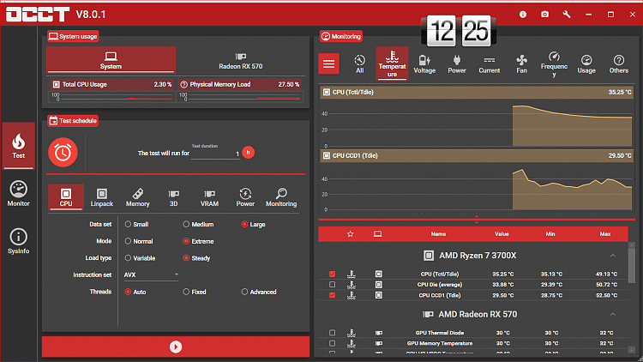Collapse the AMD Ryzen 7 3700X group

613,256
